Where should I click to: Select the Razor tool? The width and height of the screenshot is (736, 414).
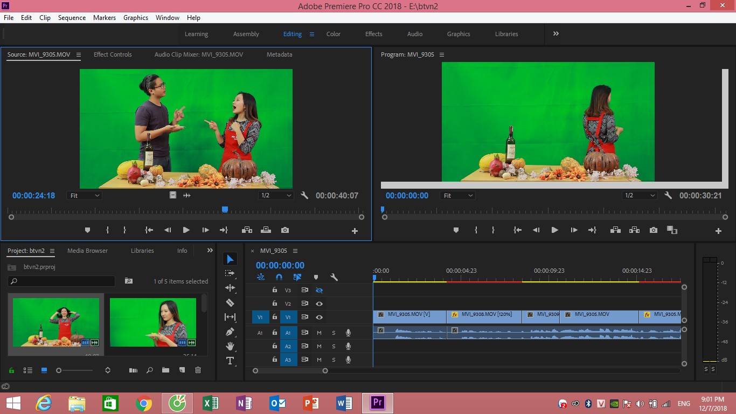[x=230, y=302]
